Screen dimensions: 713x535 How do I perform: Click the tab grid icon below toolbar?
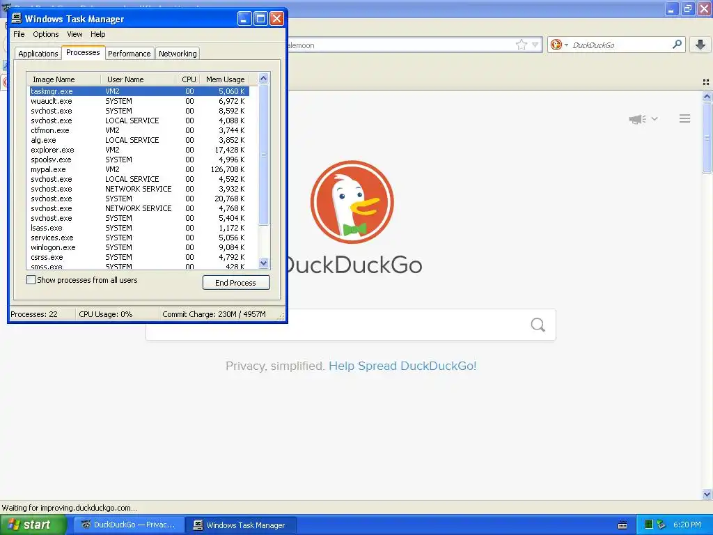point(706,82)
